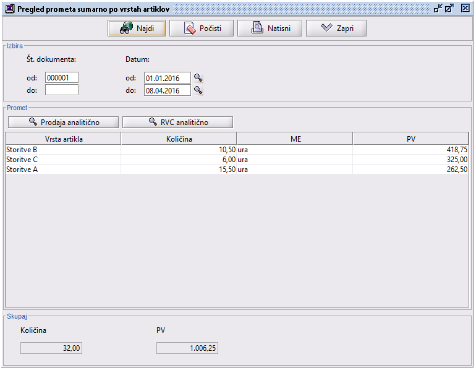Open RVC analitično detail view

[177, 122]
